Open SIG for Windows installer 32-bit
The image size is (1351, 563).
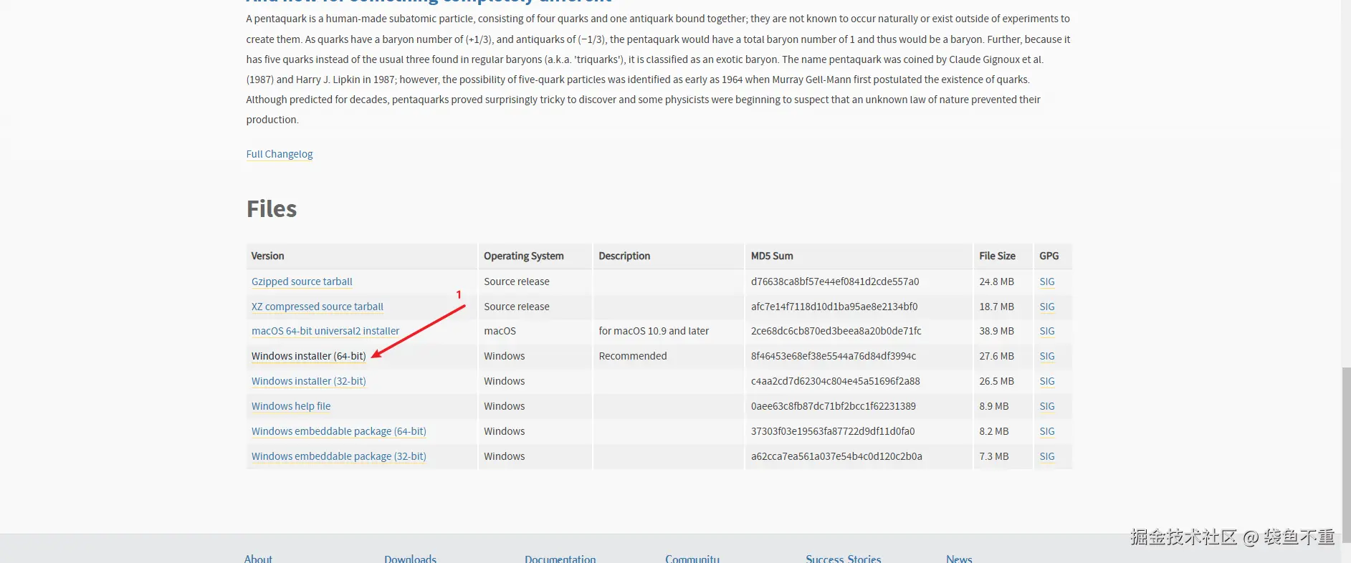[x=1047, y=381]
